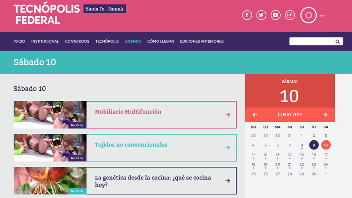352x198 pixels.
Task: Go to next month in calendar
Action: tap(325, 115)
